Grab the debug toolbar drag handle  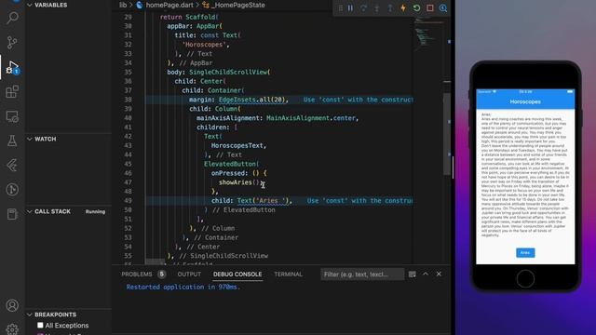(x=340, y=8)
